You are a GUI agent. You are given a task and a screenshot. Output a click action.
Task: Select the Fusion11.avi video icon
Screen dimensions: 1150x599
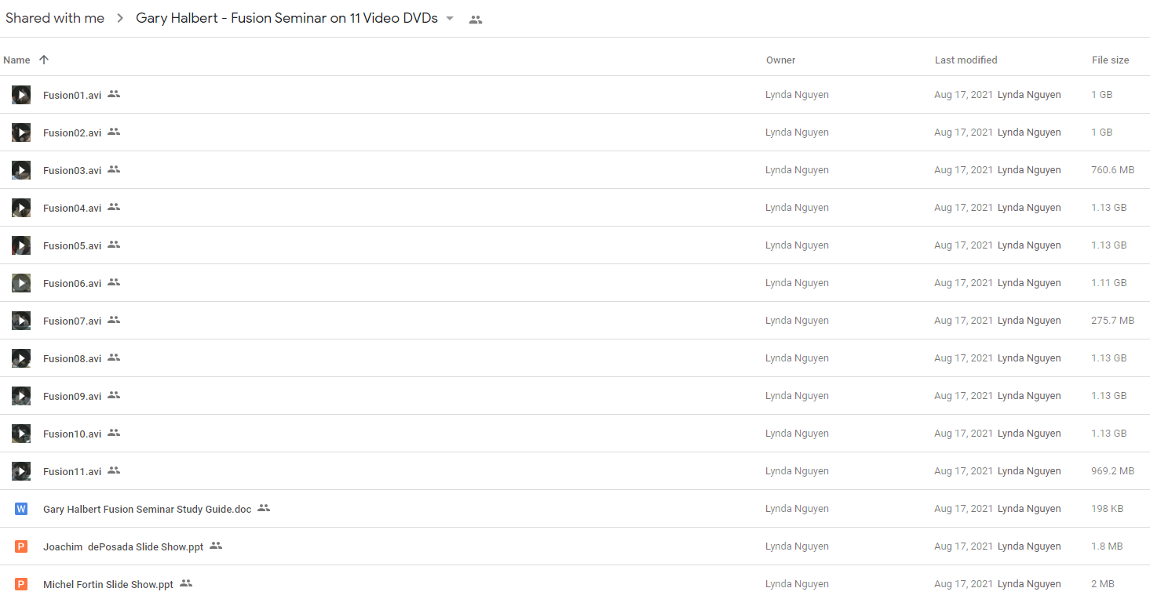tap(21, 471)
